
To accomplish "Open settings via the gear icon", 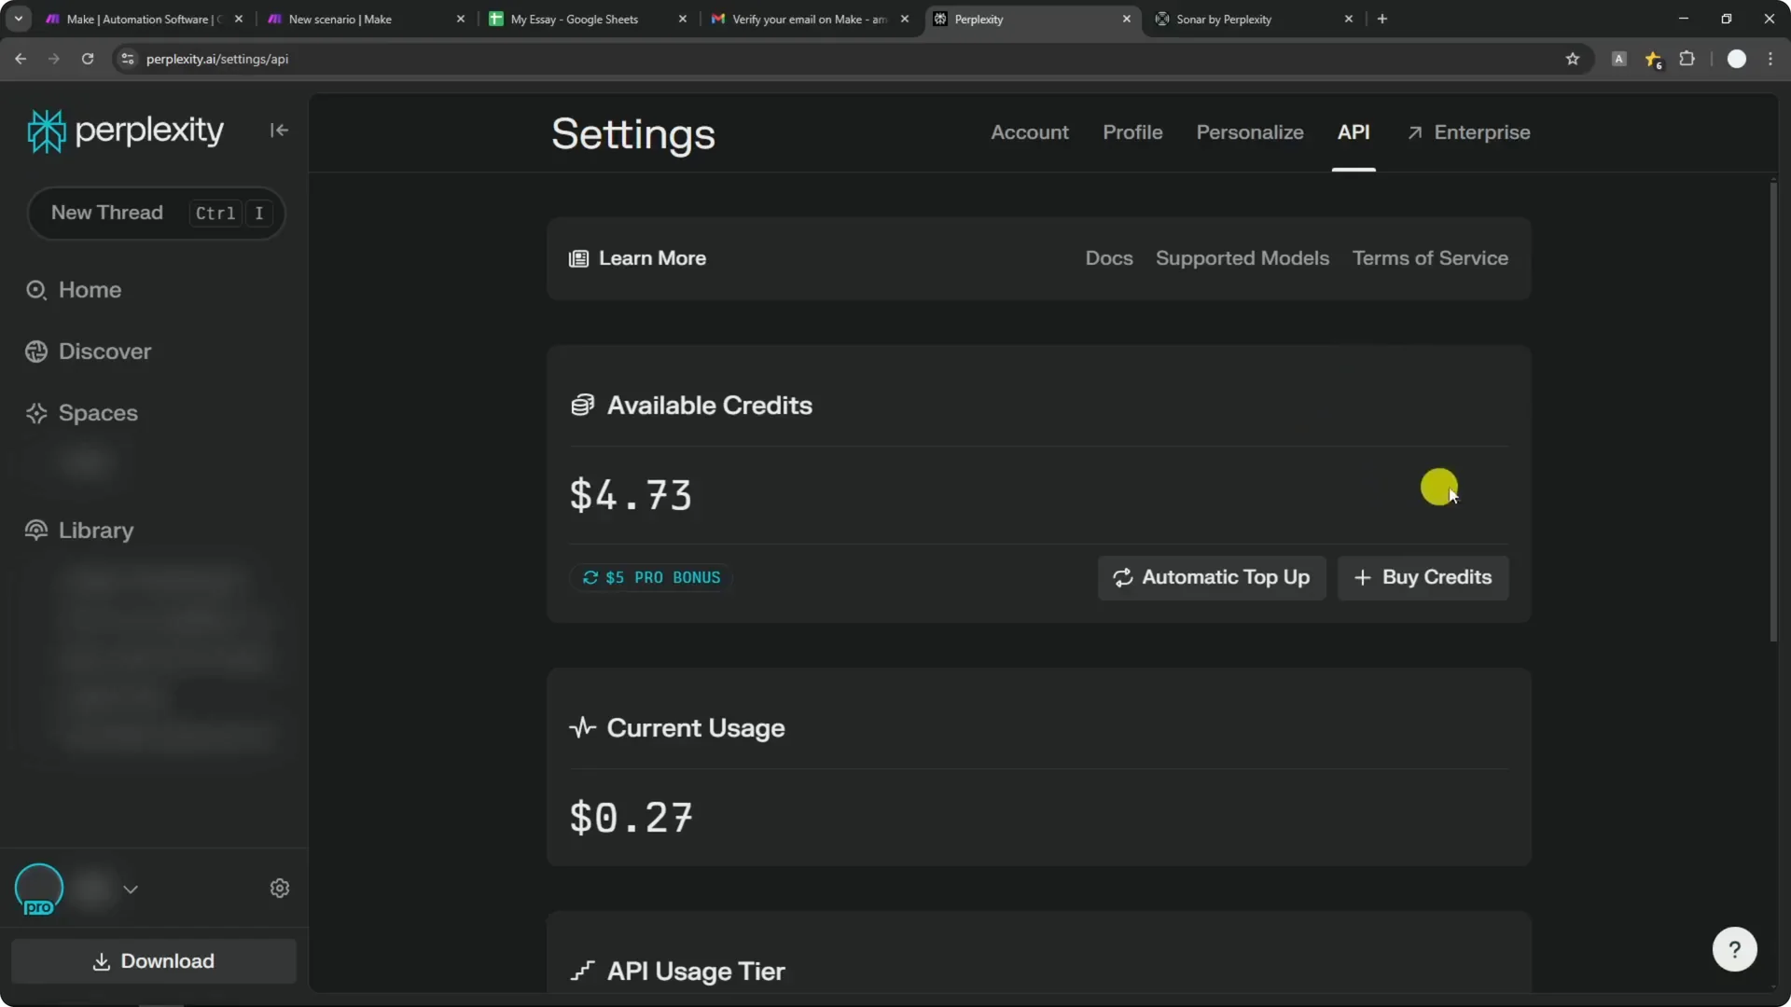I will [x=279, y=888].
